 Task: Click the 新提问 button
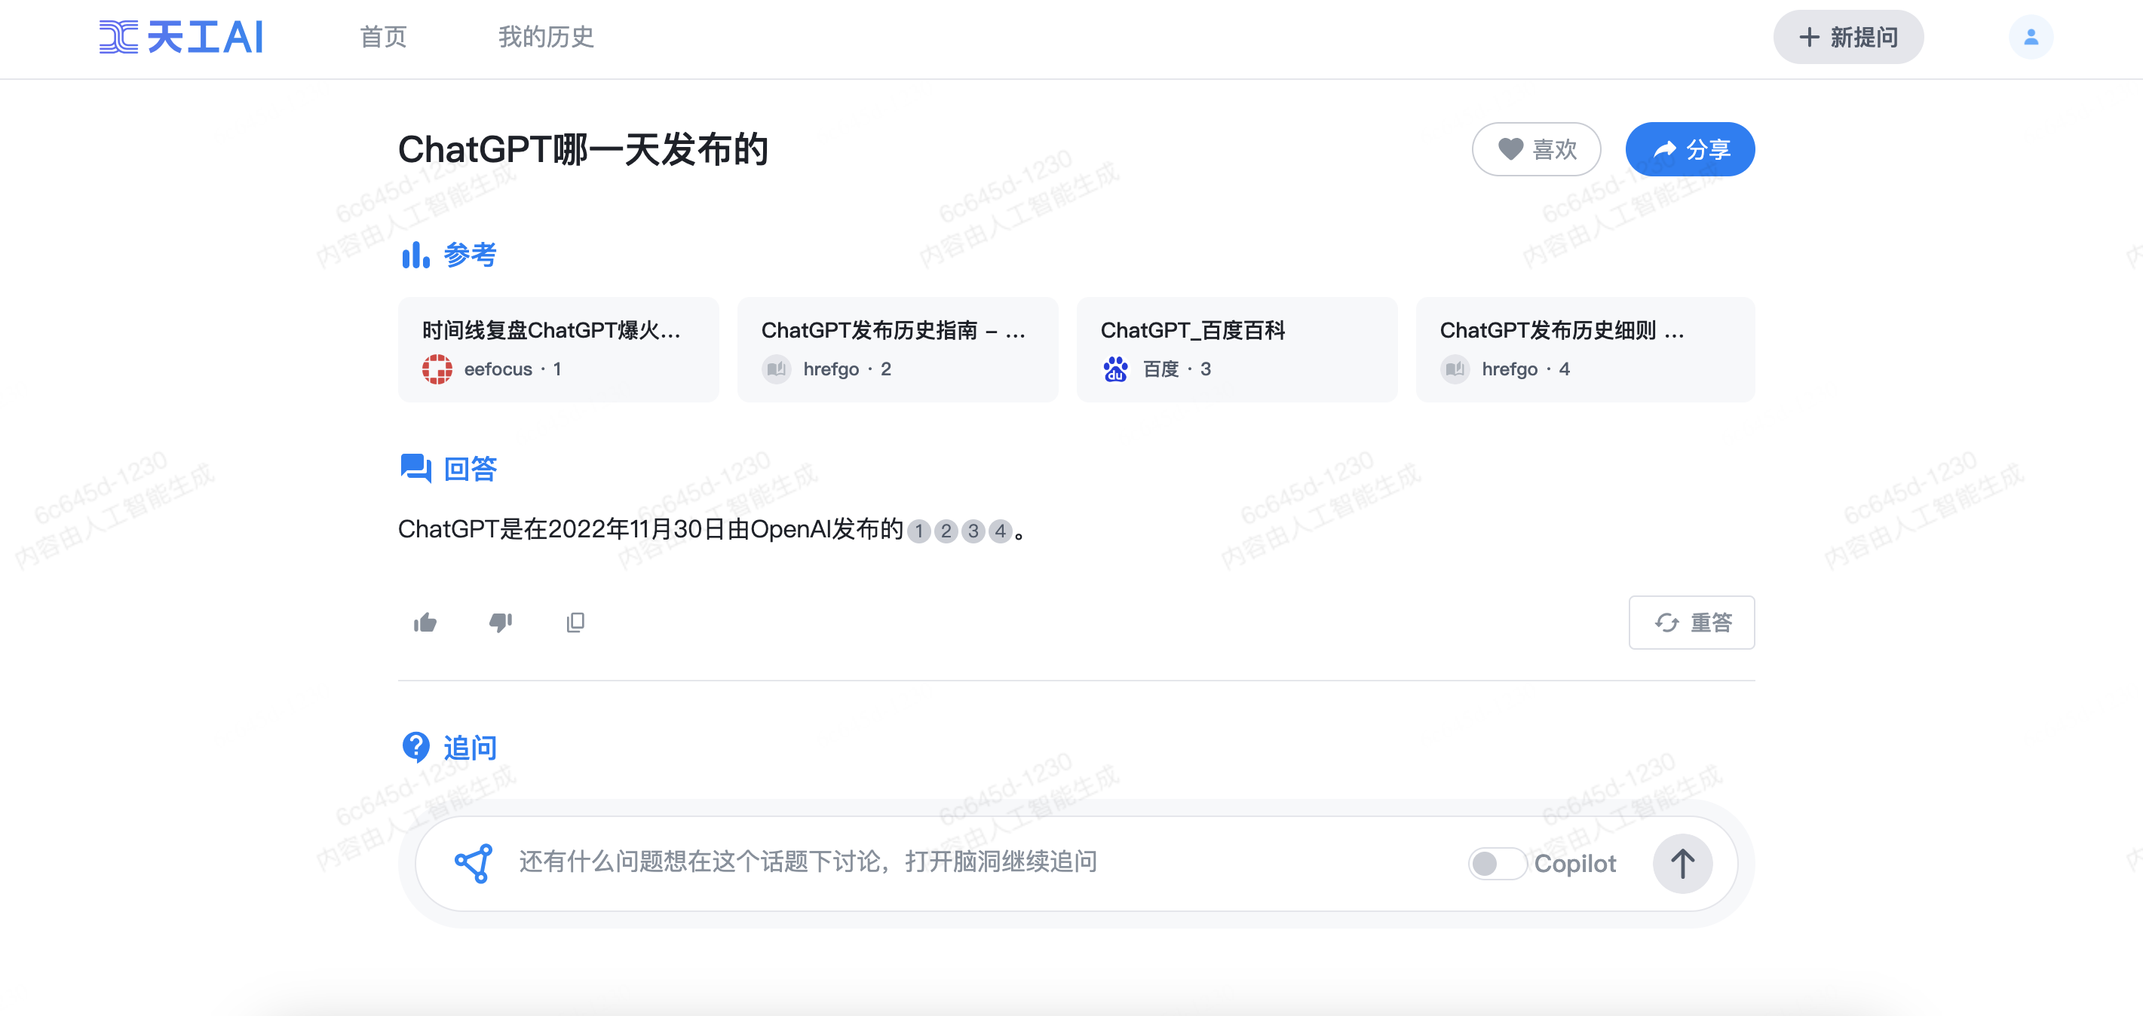click(x=1847, y=38)
